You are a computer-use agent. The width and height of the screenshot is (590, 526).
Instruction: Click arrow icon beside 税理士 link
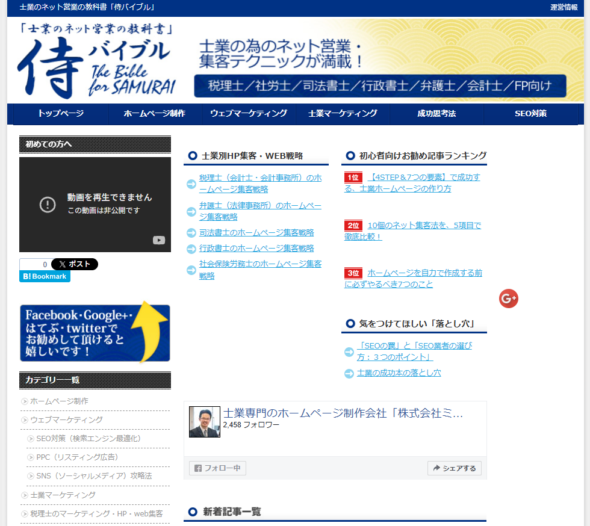[191, 184]
